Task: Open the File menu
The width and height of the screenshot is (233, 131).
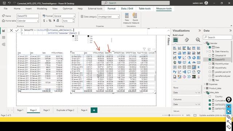Action: tap(6, 9)
